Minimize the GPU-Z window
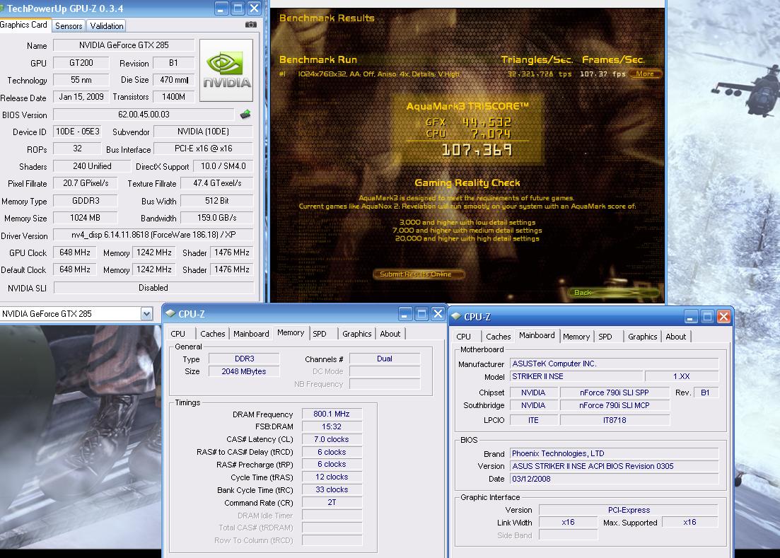 coord(222,8)
